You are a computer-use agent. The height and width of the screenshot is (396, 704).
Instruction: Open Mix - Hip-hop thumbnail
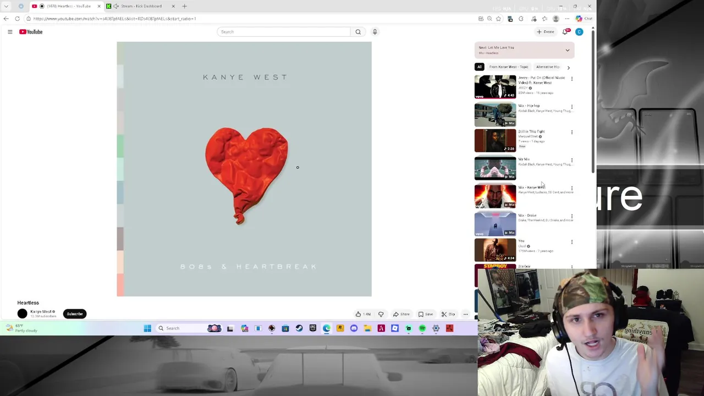pos(495,114)
